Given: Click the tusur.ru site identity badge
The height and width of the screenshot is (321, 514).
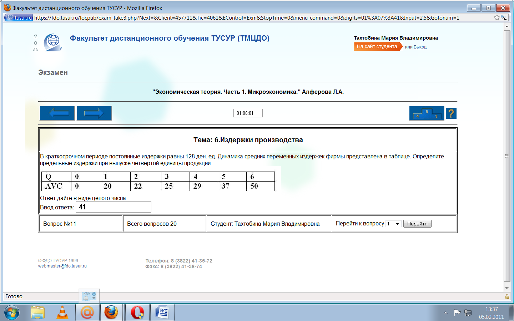Looking at the screenshot, I should point(19,17).
